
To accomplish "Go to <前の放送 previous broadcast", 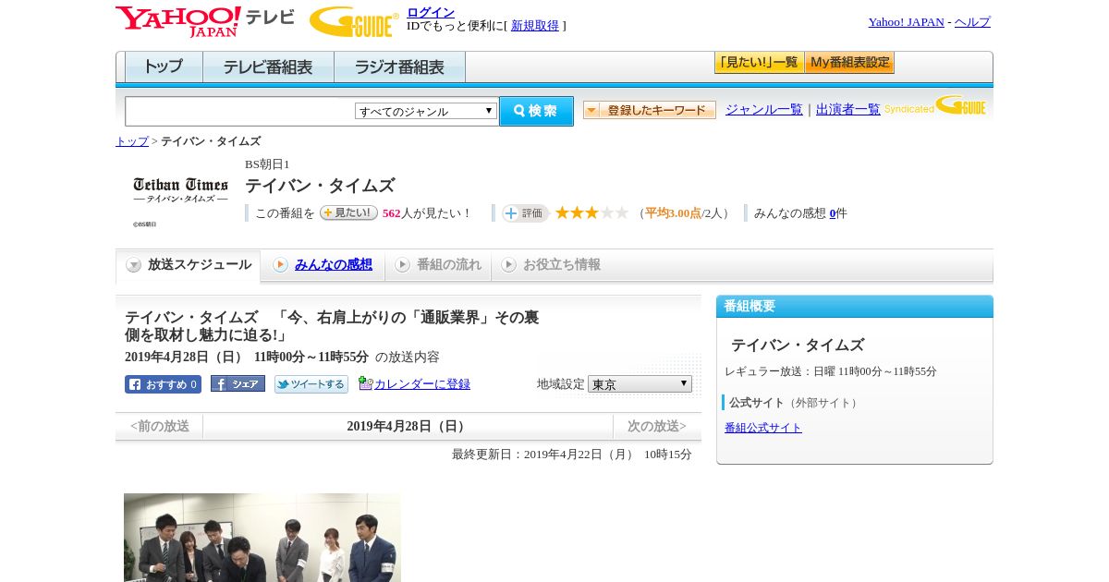I will click(160, 426).
